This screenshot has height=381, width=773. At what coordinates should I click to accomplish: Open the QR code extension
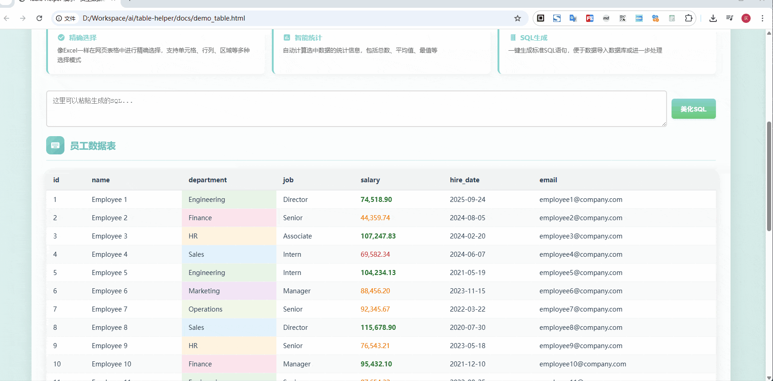point(623,18)
